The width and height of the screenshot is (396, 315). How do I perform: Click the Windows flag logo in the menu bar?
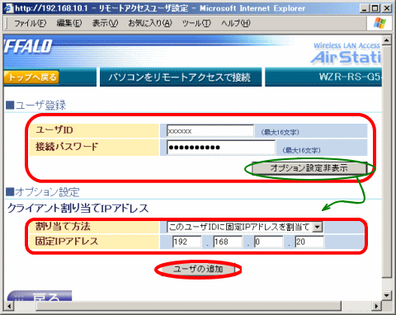click(380, 23)
